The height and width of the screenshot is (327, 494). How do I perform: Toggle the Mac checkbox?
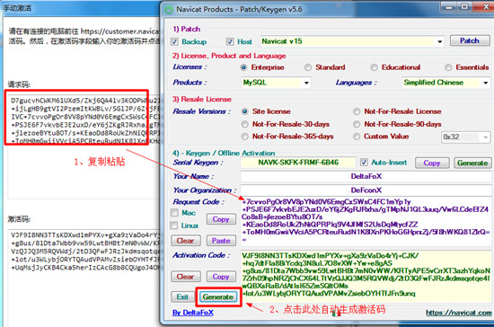tap(174, 213)
